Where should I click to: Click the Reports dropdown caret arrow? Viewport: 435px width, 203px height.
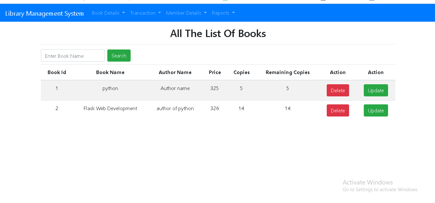(233, 13)
